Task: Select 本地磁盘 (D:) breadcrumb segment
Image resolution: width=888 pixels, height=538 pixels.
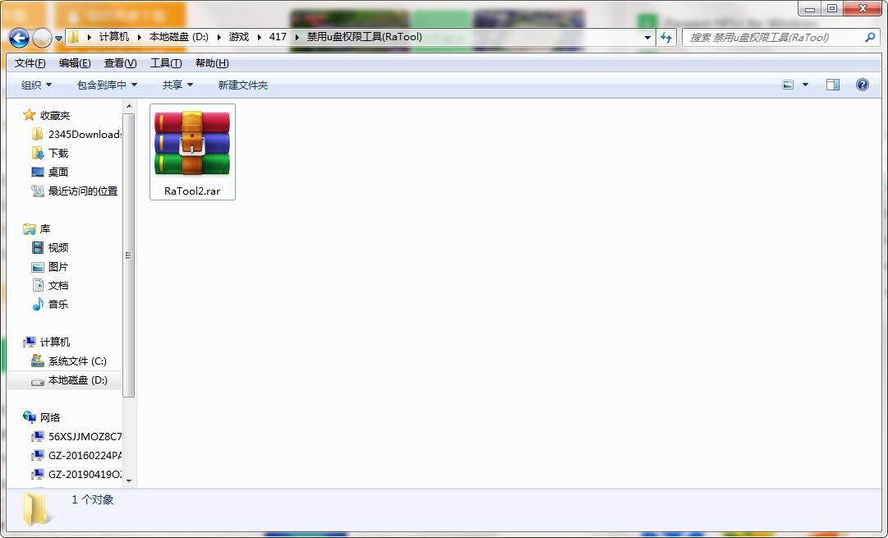Action: click(x=178, y=37)
